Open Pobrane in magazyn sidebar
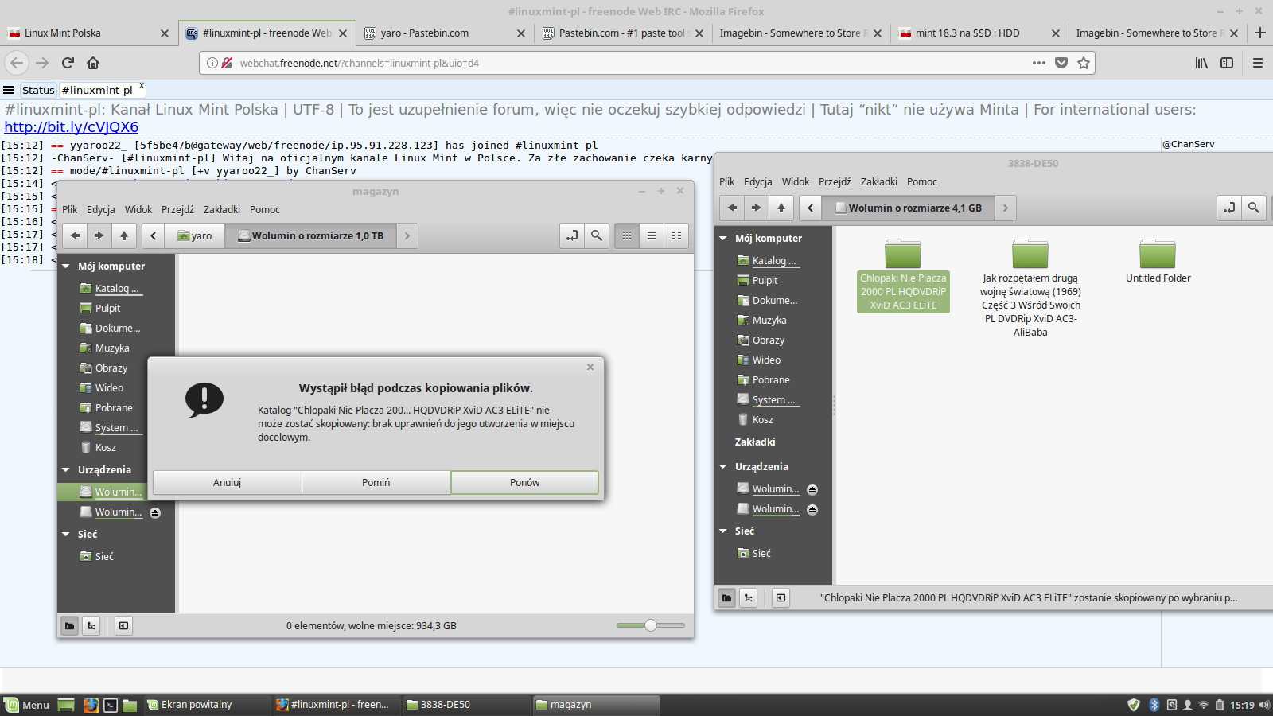1273x716 pixels. click(114, 408)
